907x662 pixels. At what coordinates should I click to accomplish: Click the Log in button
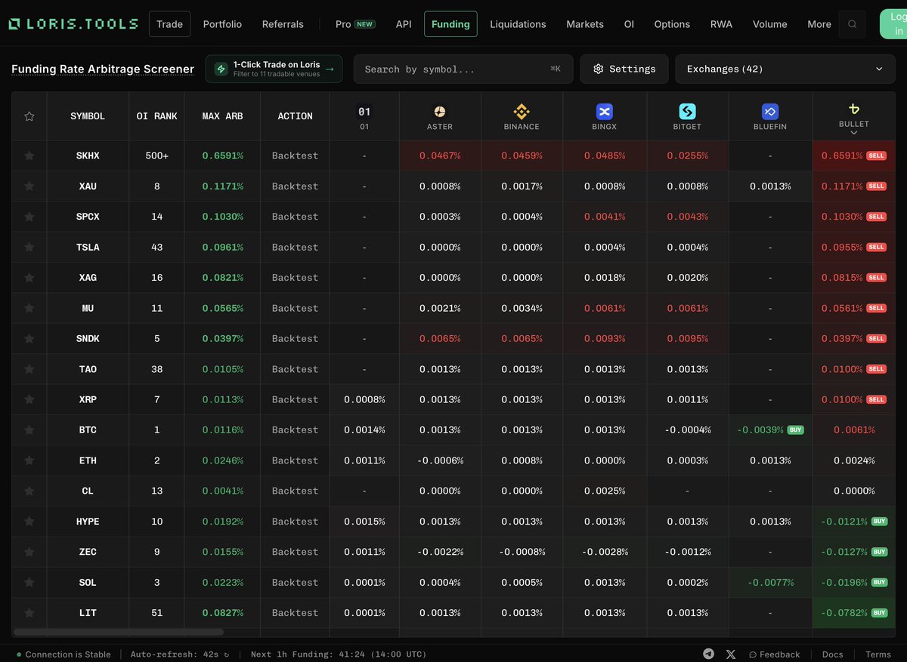tap(893, 24)
